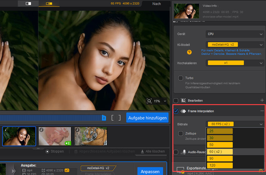Click the blue timeline progress bar
Image resolution: width=266 pixels, height=175 pixels.
(51, 118)
